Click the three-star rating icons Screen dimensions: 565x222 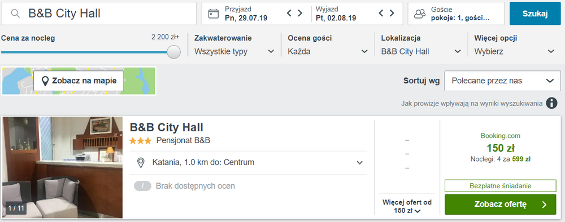141,141
